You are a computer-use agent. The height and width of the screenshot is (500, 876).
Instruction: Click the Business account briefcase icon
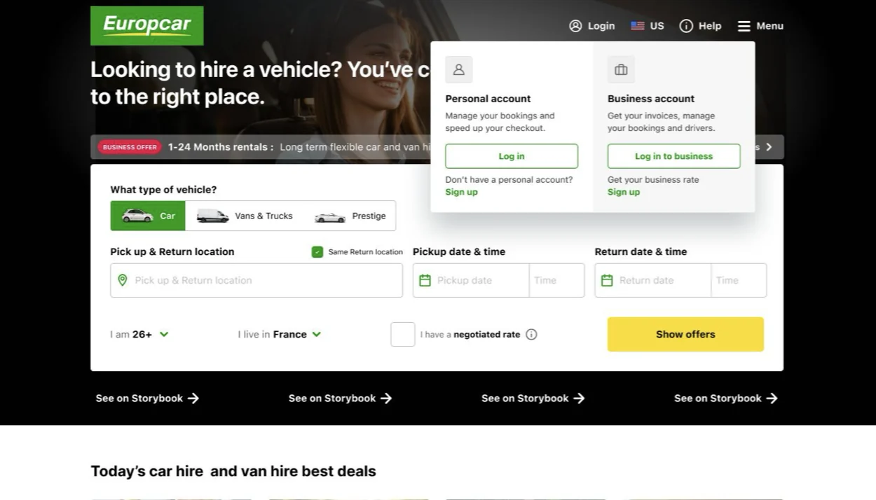pos(621,69)
